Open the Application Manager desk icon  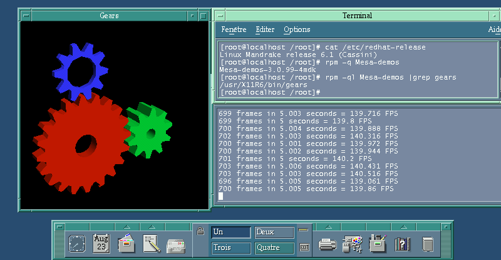(378, 244)
